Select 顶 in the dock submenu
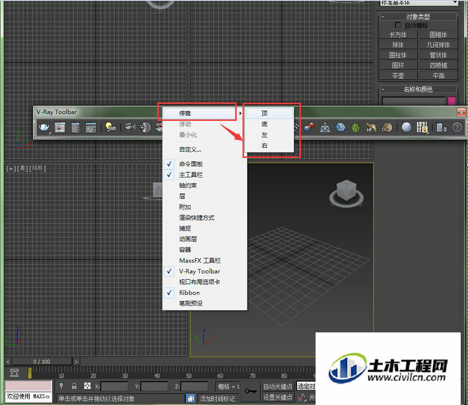The height and width of the screenshot is (405, 468). [x=269, y=114]
